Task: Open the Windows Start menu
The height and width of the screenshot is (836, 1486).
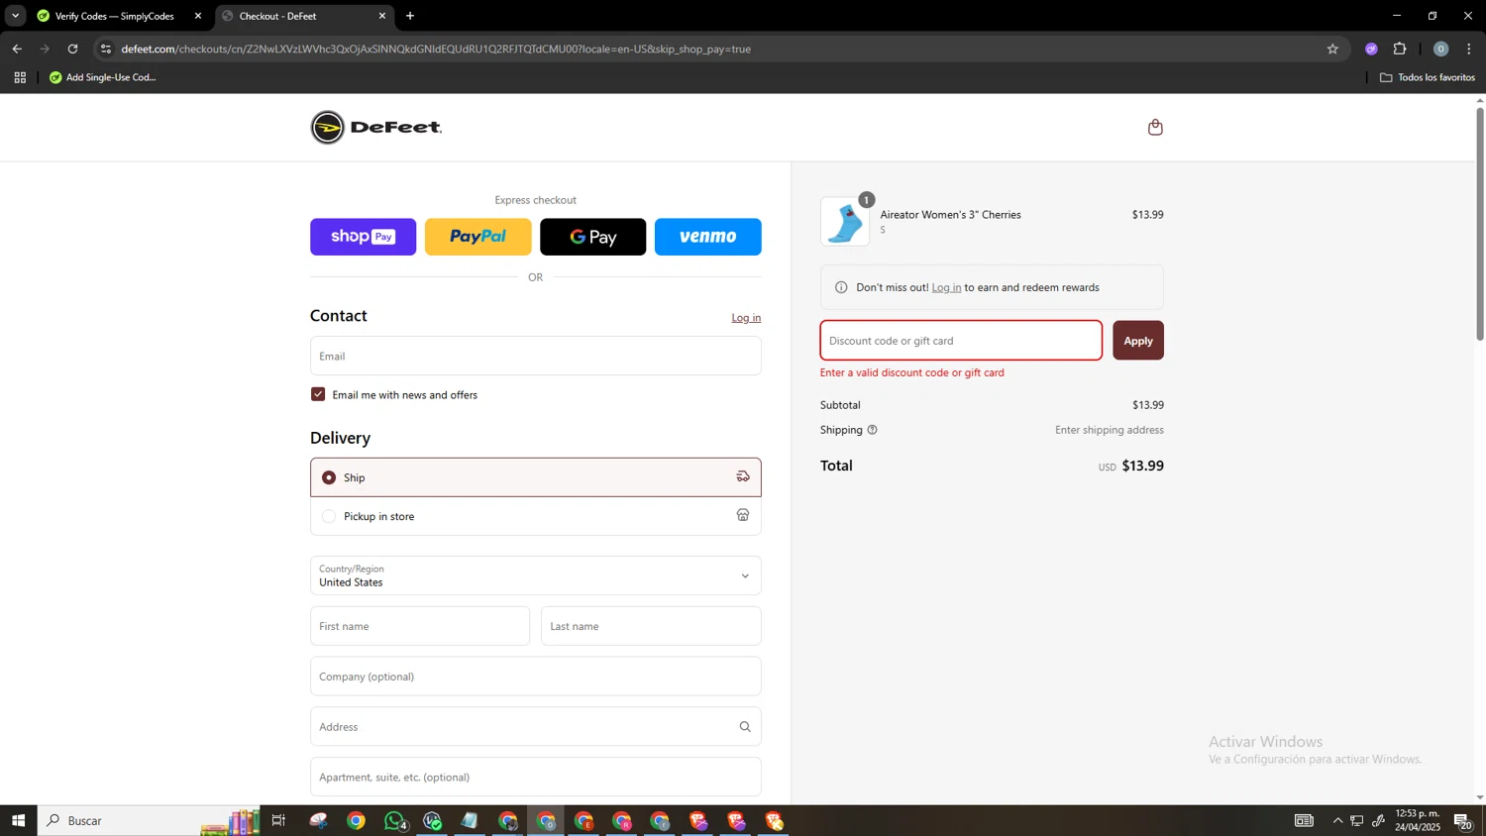Action: 18,820
